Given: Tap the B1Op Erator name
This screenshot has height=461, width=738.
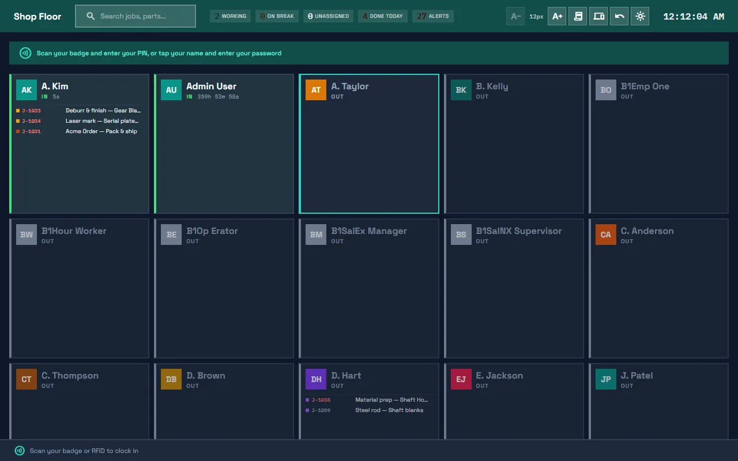Looking at the screenshot, I should pos(212,231).
